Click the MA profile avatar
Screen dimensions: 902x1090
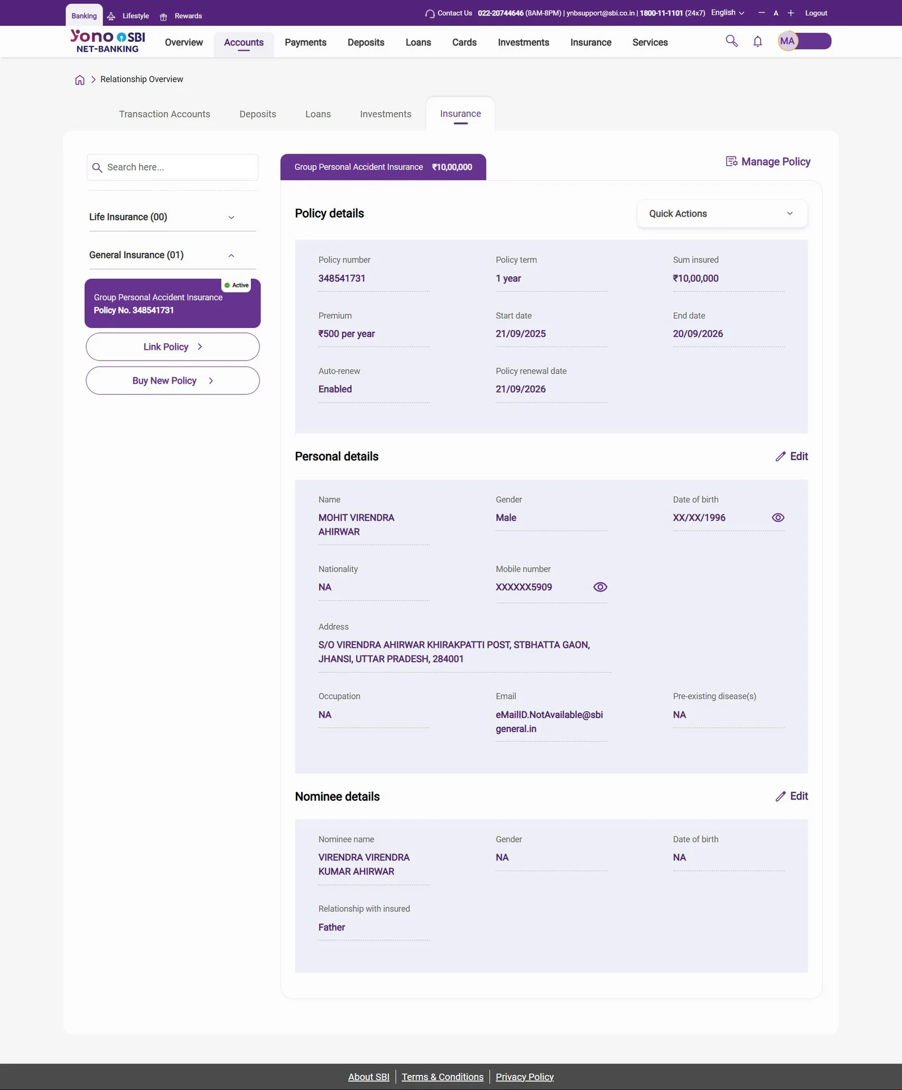(x=788, y=41)
